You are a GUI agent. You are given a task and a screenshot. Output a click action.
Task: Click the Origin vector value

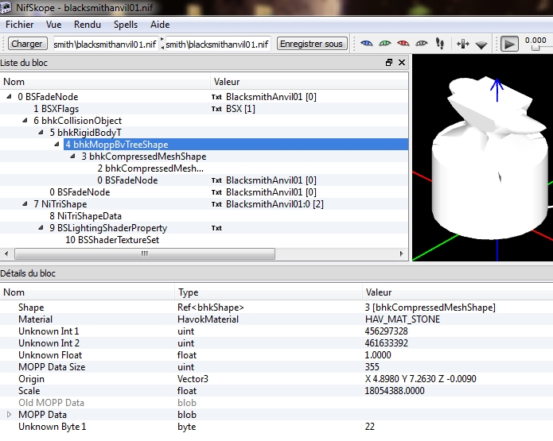(420, 379)
